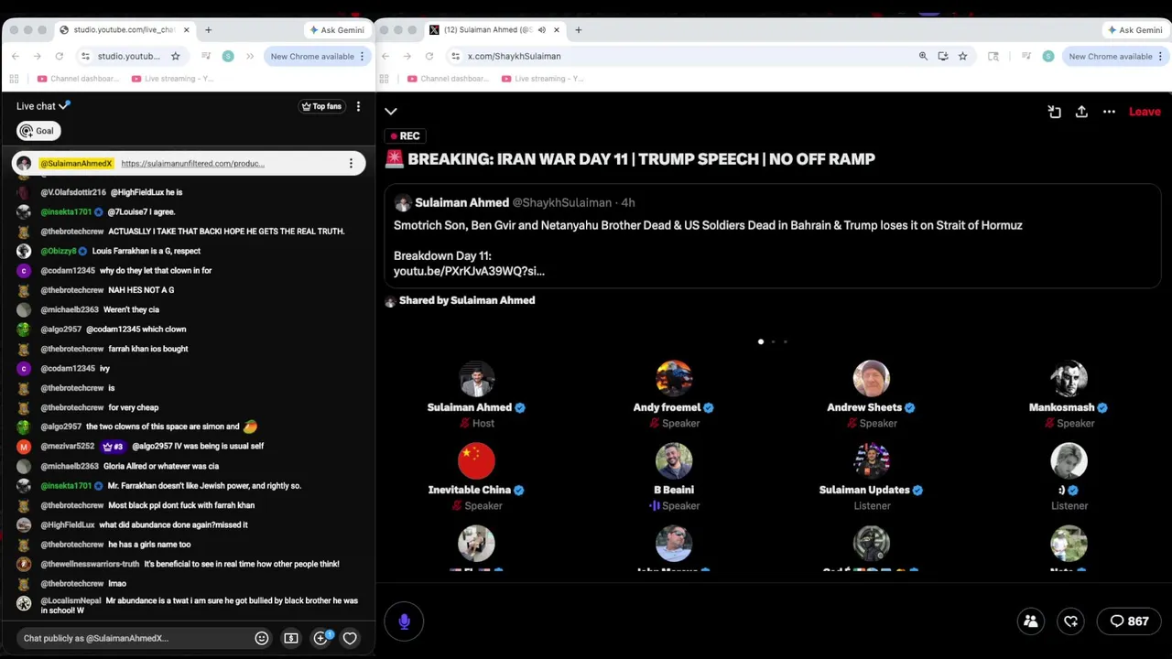Mute the Sulaiman Ahmed tab audio icon
The width and height of the screenshot is (1172, 659).
[542, 30]
